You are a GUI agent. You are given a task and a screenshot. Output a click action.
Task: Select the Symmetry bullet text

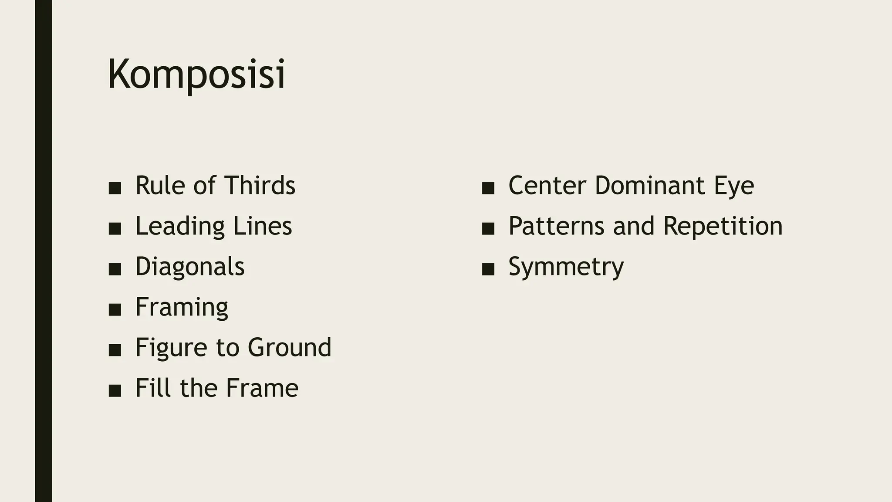566,266
